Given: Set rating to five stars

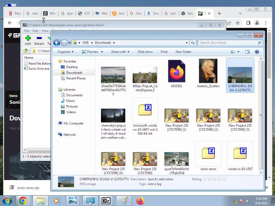Looking at the screenshot, I should point(223,179).
